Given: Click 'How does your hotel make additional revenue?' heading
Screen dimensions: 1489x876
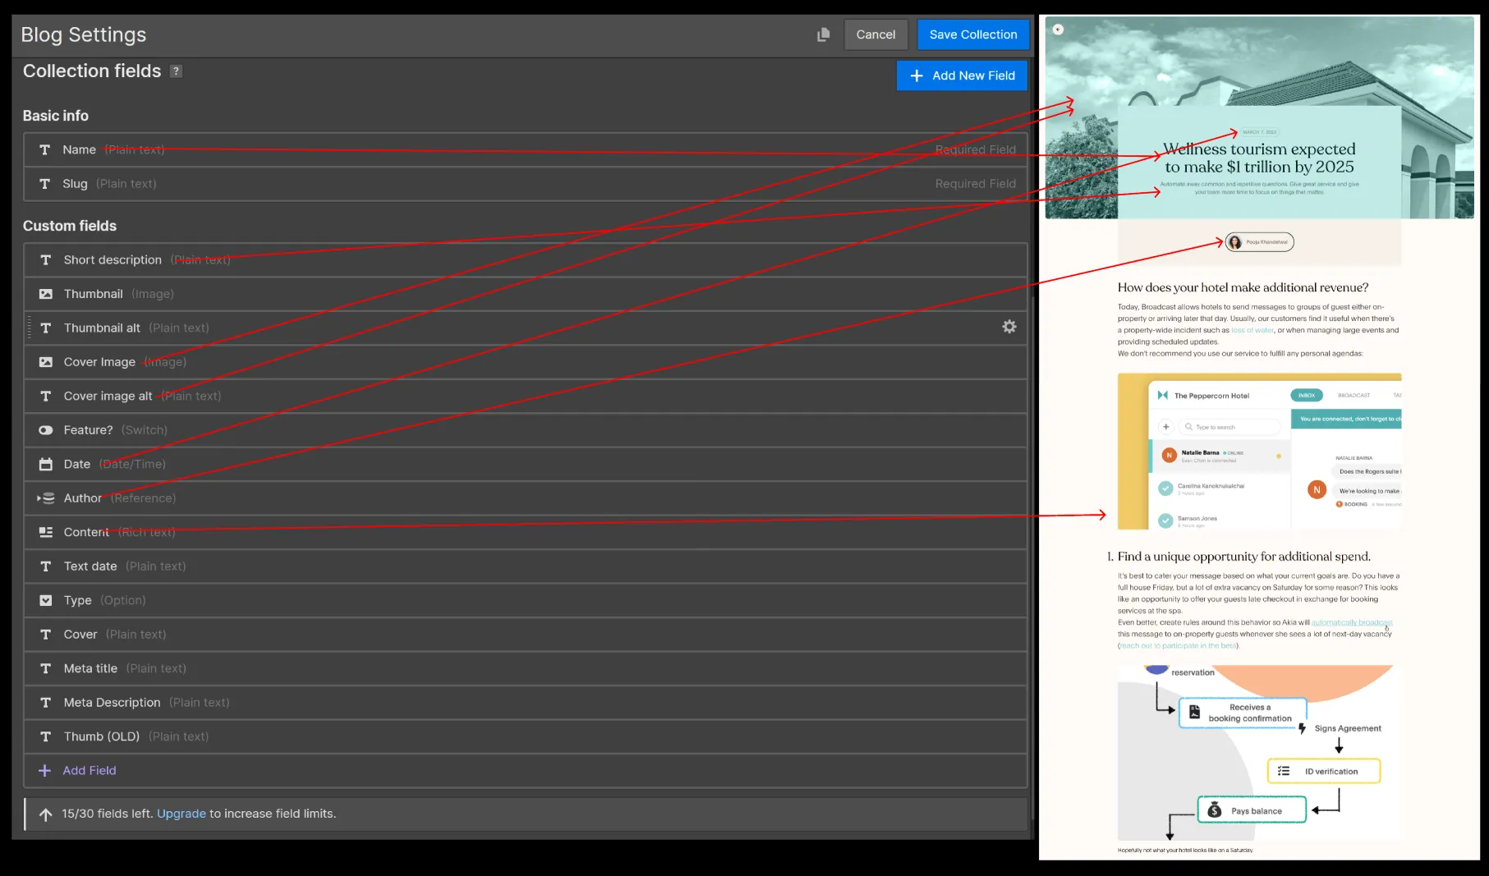Looking at the screenshot, I should (1243, 287).
